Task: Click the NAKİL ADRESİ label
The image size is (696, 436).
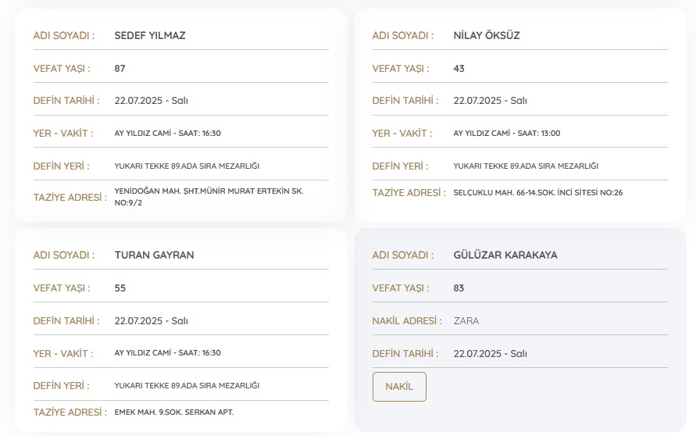Action: [405, 320]
